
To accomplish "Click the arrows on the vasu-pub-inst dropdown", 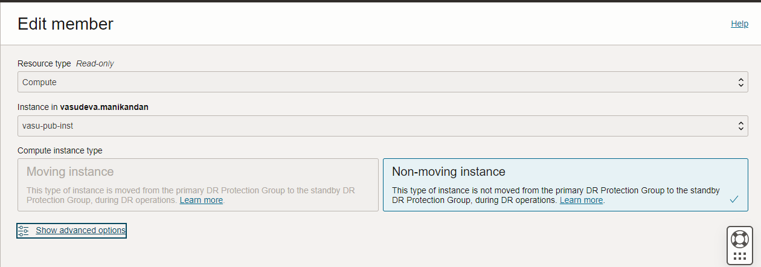I will tap(741, 126).
